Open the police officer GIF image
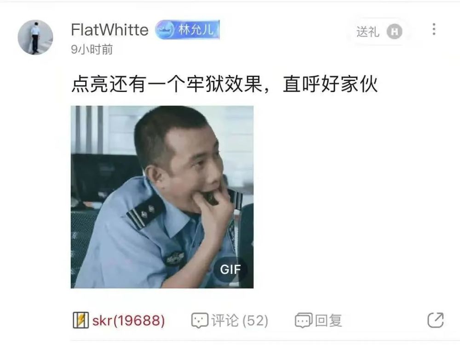 162,197
